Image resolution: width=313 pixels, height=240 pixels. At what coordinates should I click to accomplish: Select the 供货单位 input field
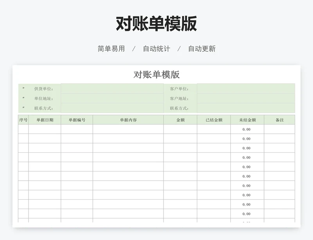[112, 88]
